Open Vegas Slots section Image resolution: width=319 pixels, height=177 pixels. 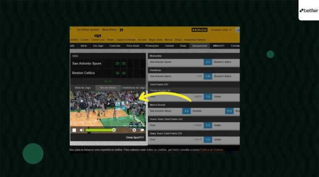point(155,40)
